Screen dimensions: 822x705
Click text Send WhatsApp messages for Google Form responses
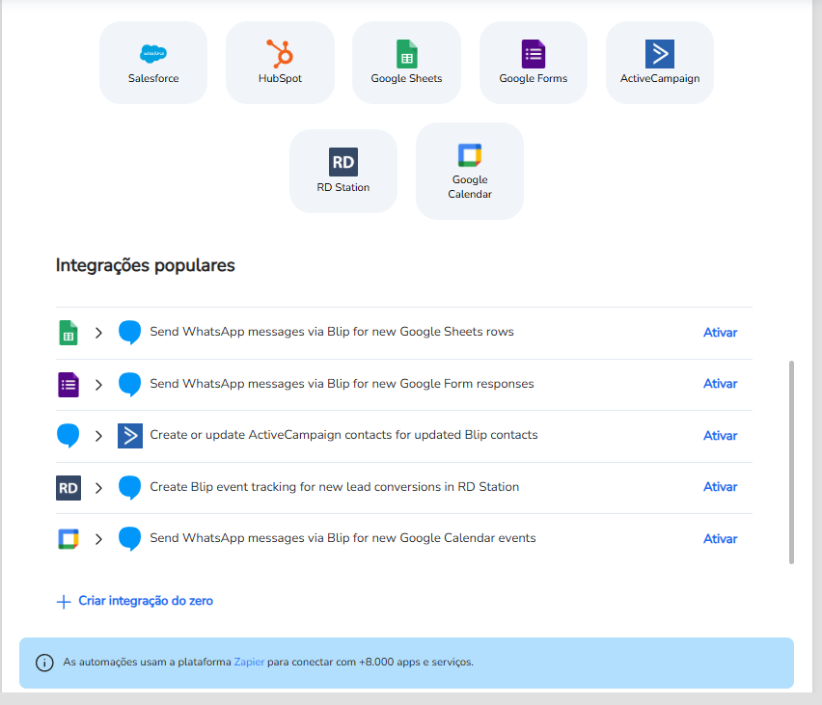(x=342, y=384)
